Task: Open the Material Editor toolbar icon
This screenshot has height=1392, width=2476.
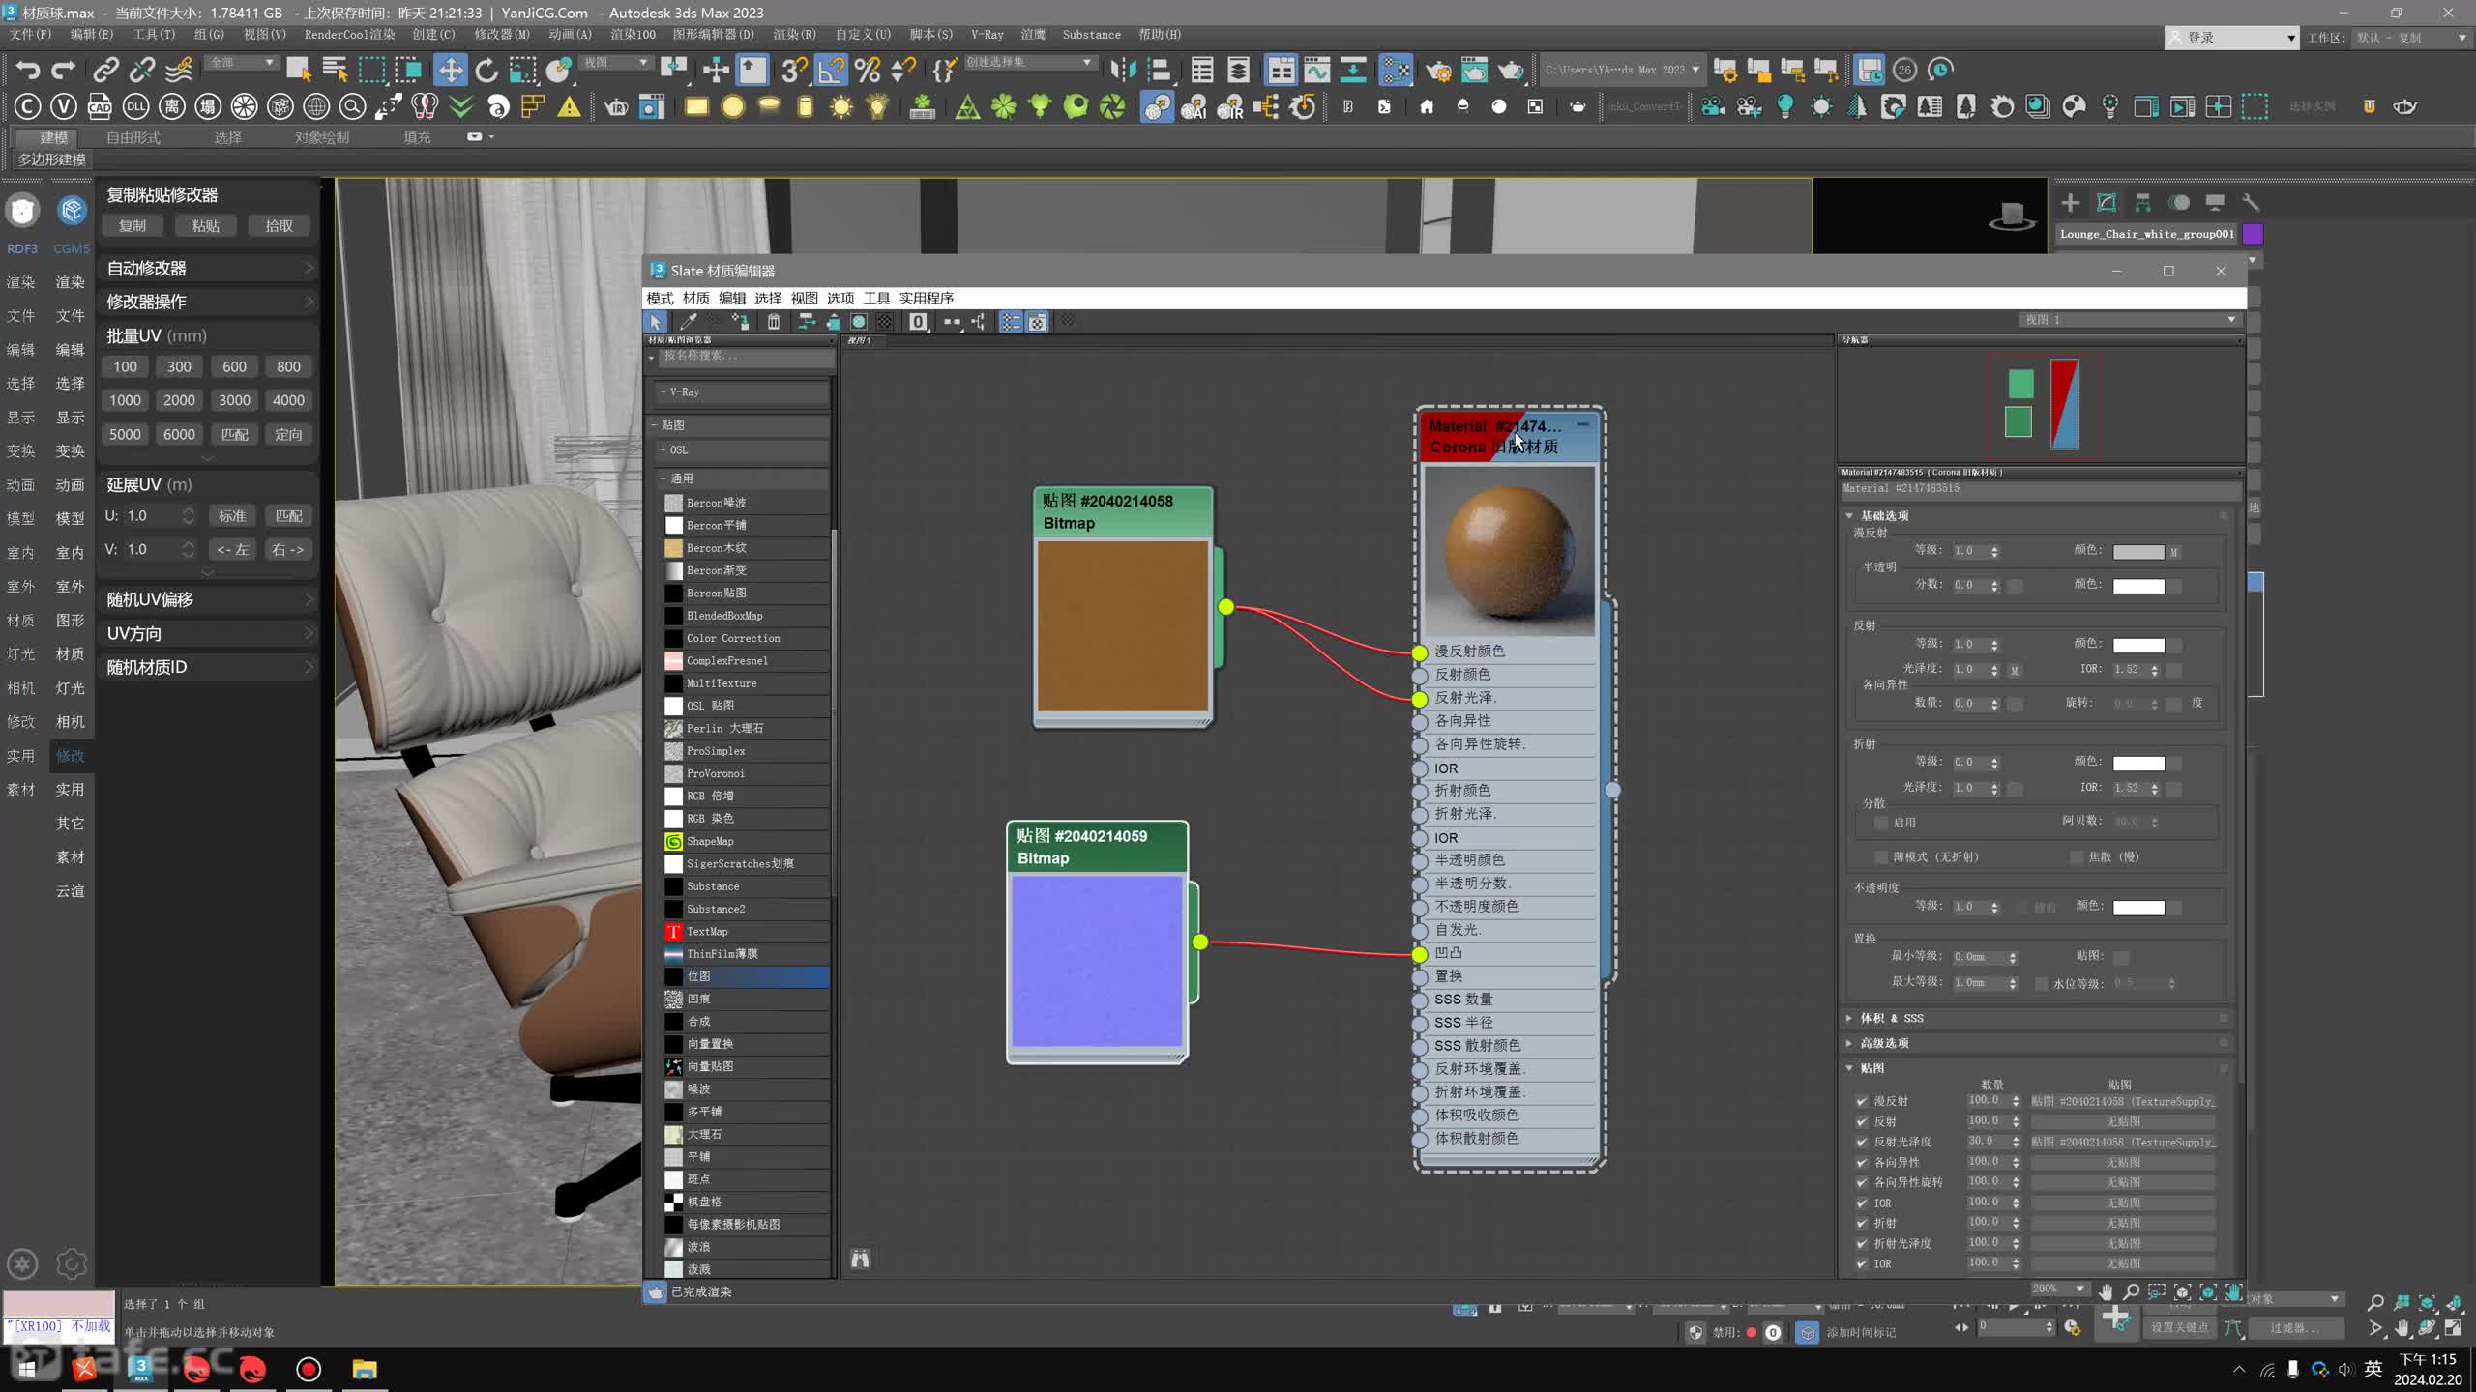Action: 1395,70
